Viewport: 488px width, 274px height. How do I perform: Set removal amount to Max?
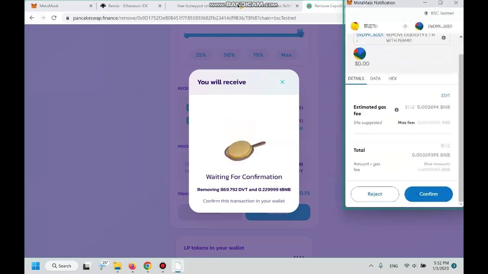coord(286,55)
